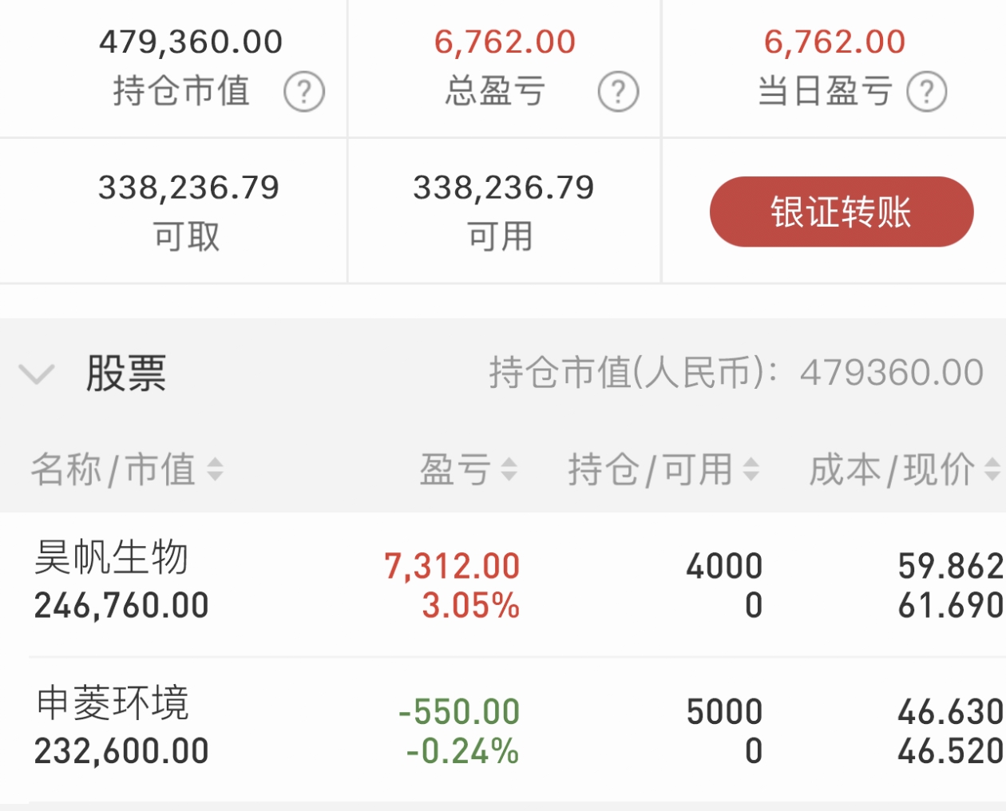Select the 股票 section title
1006x811 pixels.
coord(126,374)
